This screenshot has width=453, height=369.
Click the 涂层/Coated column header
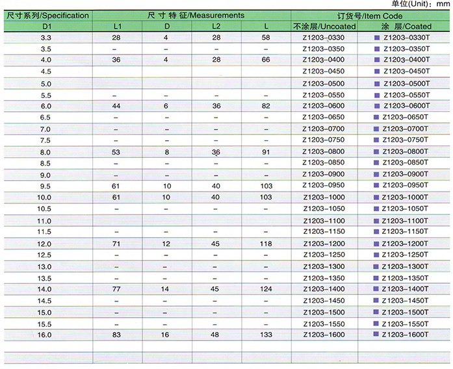click(403, 26)
